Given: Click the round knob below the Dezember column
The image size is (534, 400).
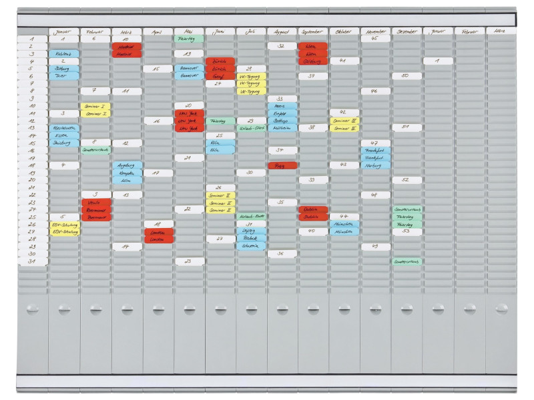Looking at the screenshot, I should tap(407, 309).
